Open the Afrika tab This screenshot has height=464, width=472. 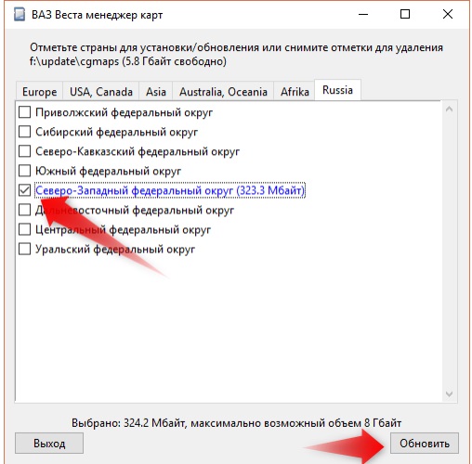[295, 92]
